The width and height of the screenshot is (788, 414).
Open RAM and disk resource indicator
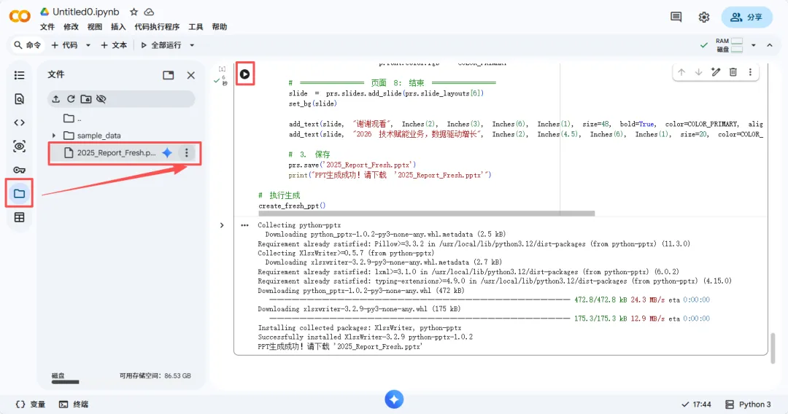(729, 45)
